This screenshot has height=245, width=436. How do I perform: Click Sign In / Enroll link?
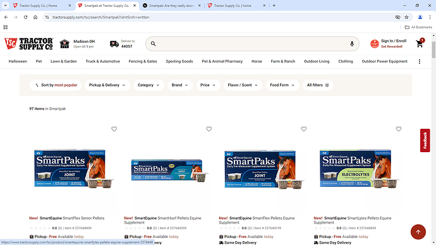(394, 41)
